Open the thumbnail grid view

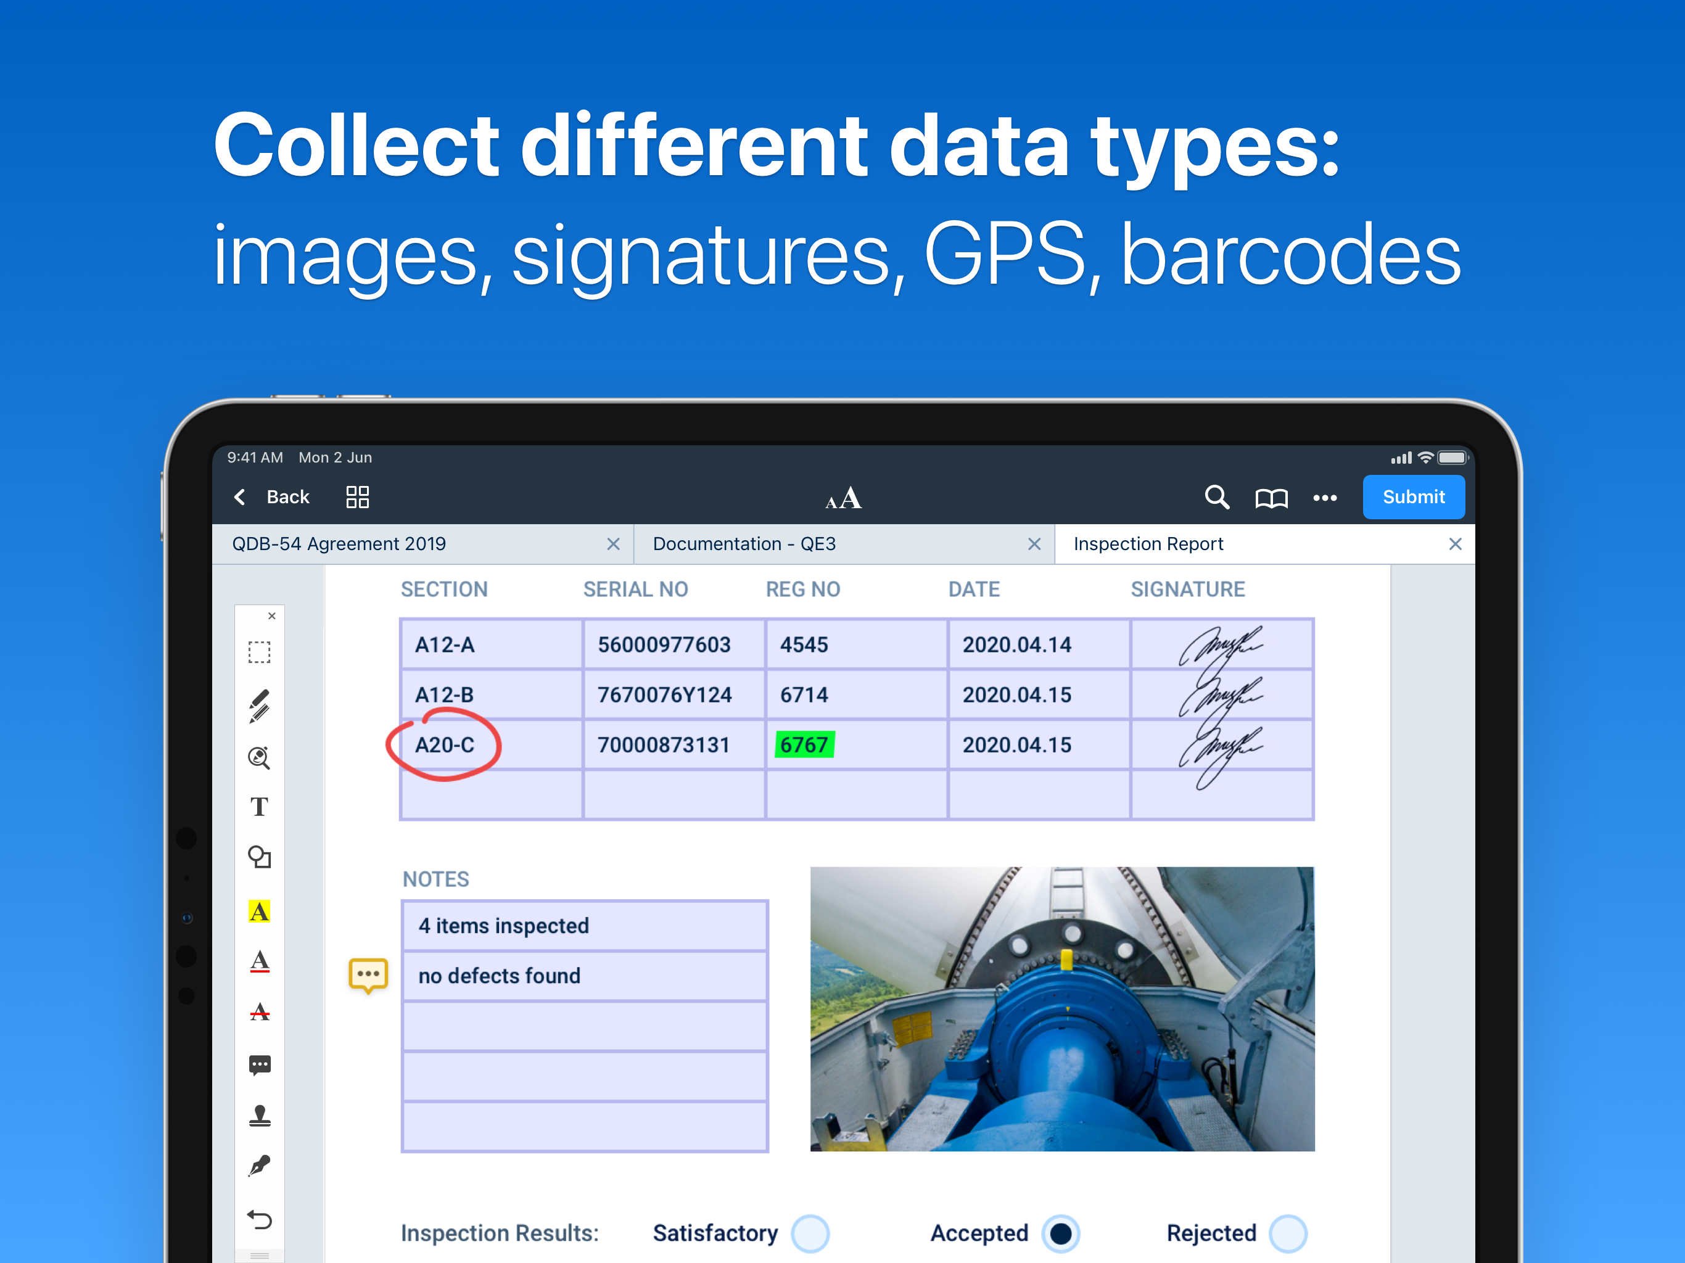click(357, 498)
